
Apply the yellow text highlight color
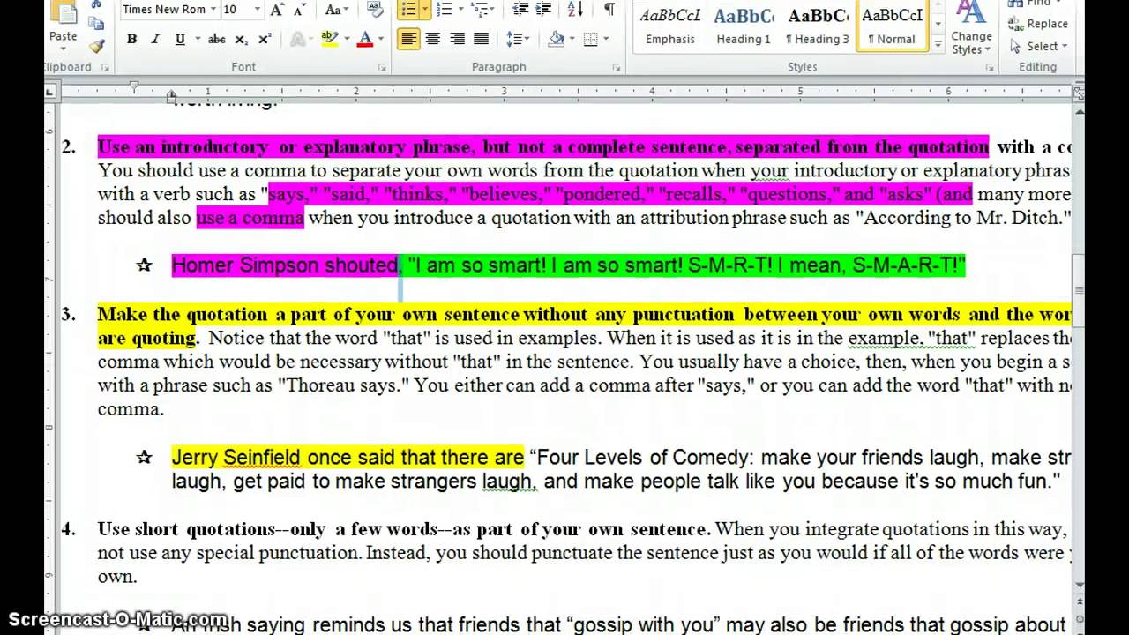pyautogui.click(x=330, y=39)
